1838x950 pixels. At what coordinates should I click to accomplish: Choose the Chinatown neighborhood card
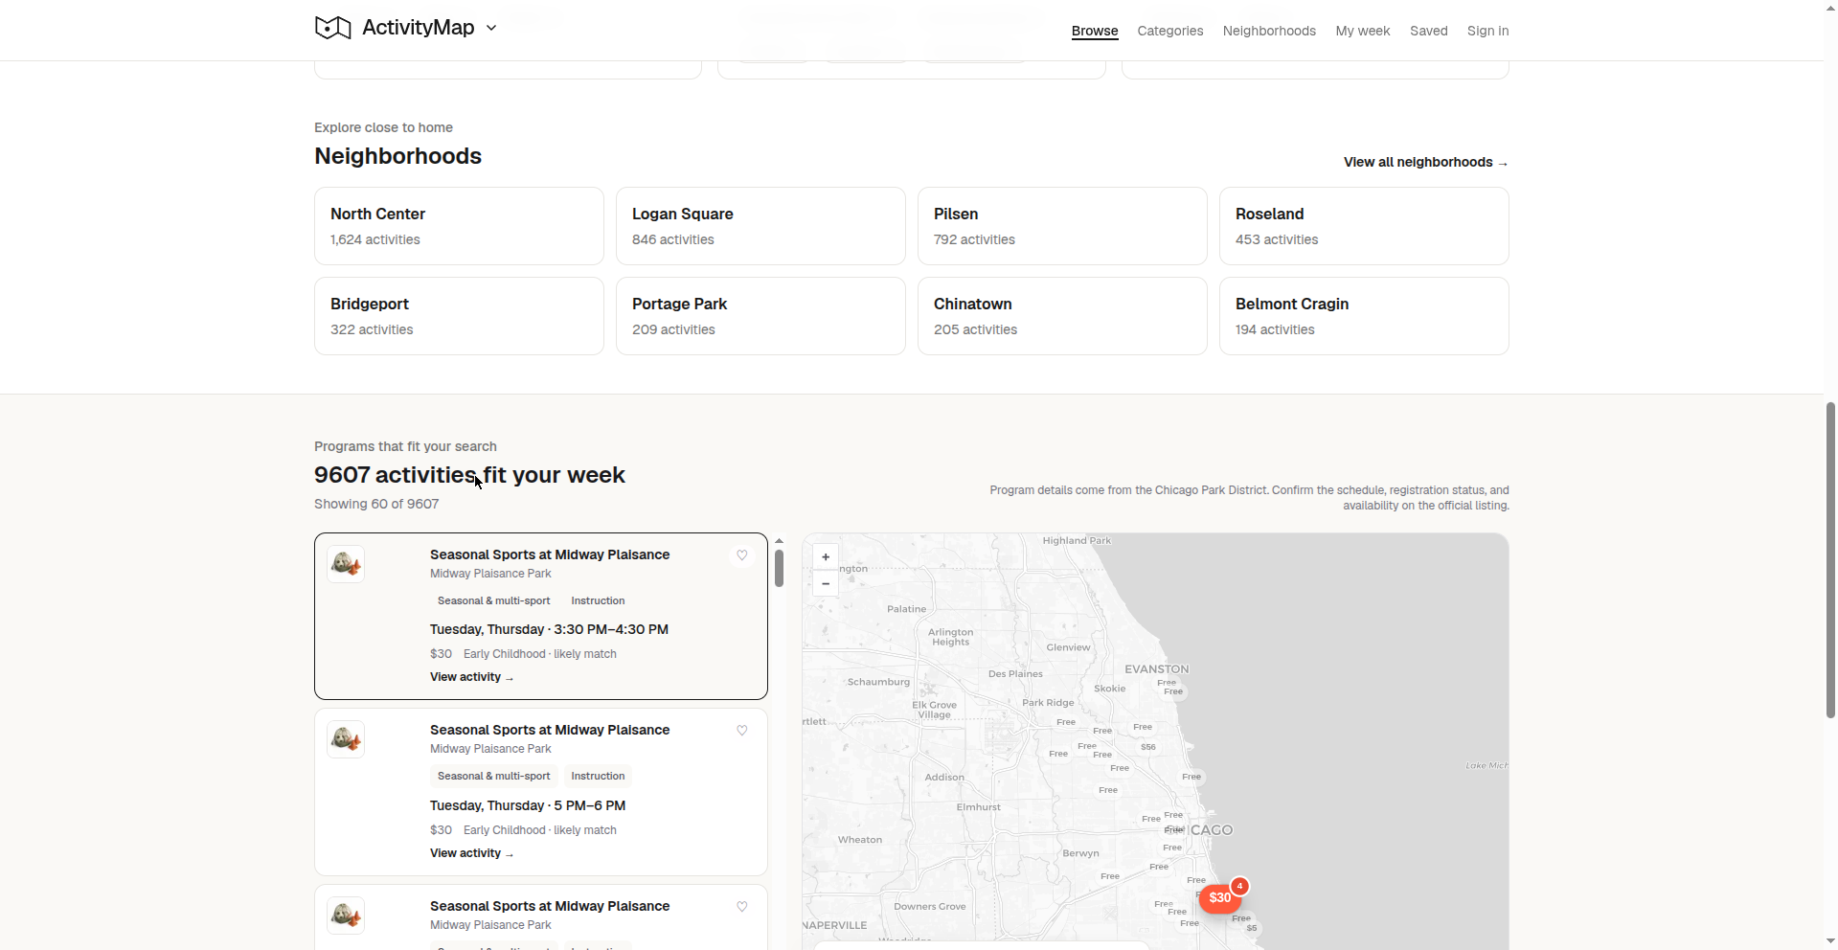click(1062, 316)
